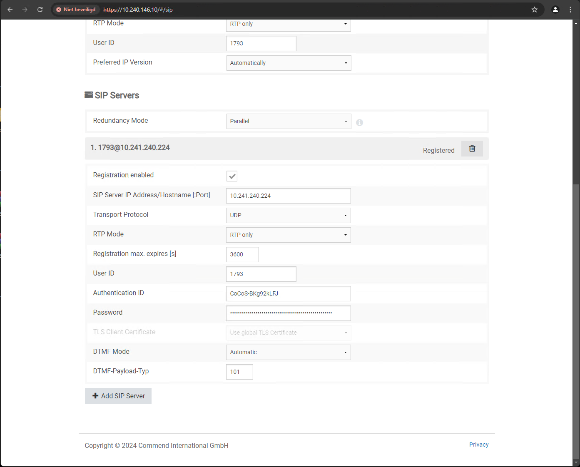Reload the page with the browser refresh icon

[x=40, y=10]
